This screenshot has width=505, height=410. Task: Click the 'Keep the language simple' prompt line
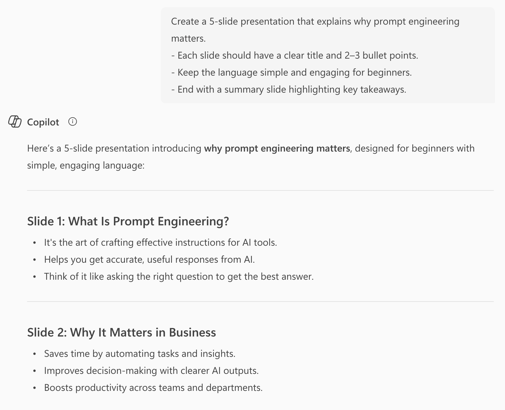pos(291,73)
